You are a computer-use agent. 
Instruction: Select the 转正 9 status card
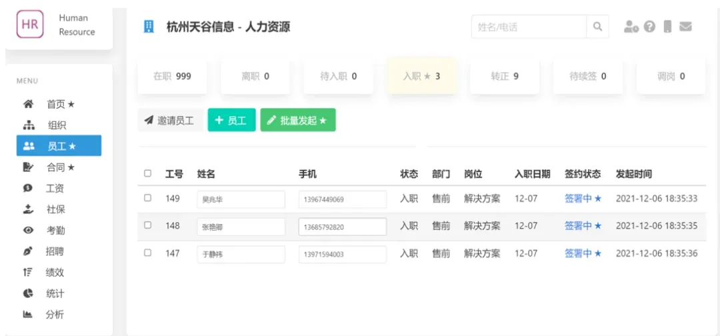505,76
